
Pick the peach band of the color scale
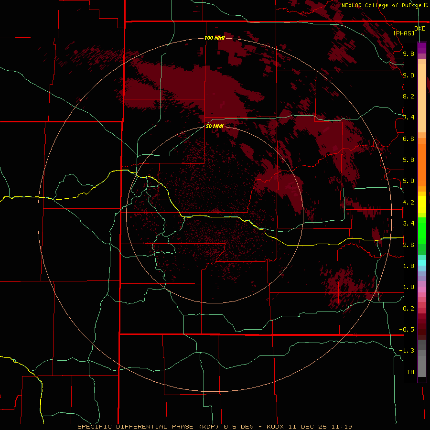pos(422,98)
